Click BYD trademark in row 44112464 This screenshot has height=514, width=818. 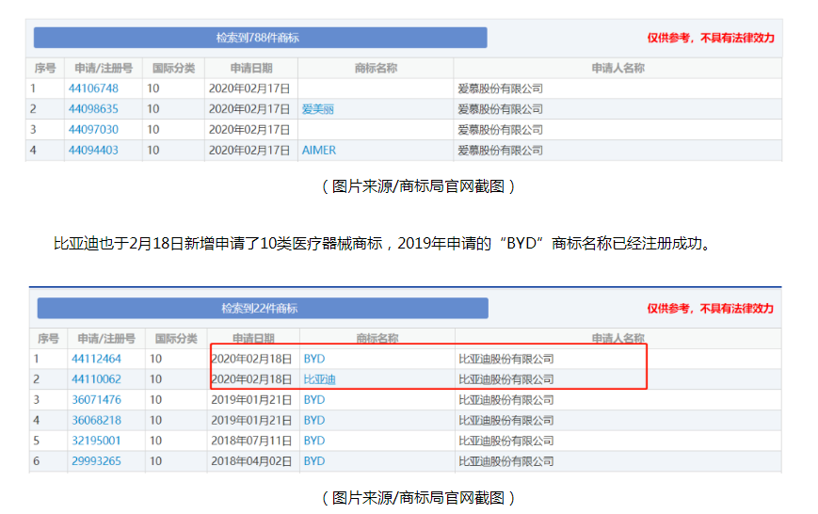click(x=314, y=359)
